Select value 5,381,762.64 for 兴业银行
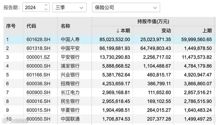The height and width of the screenshot is (125, 216). 116,75
